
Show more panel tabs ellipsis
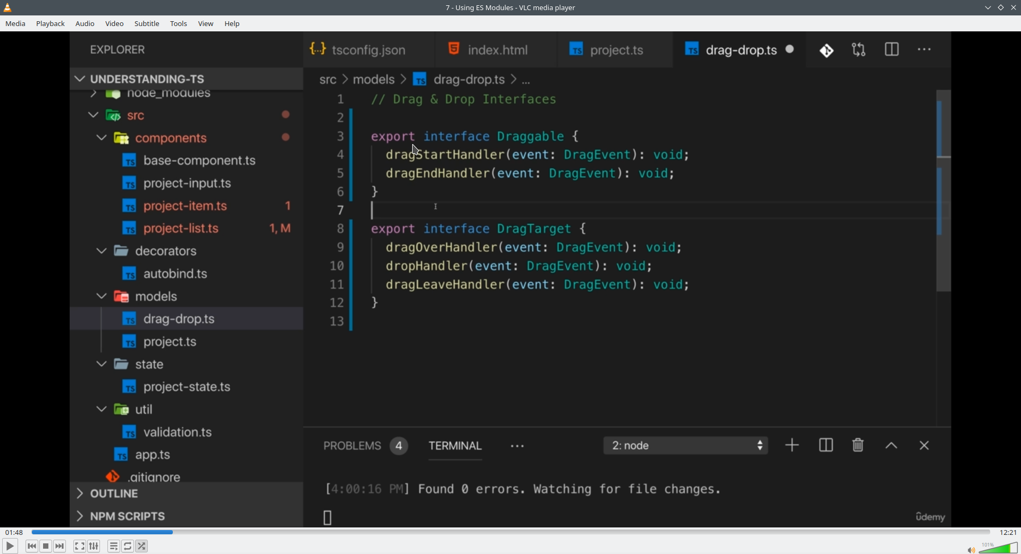tap(517, 447)
